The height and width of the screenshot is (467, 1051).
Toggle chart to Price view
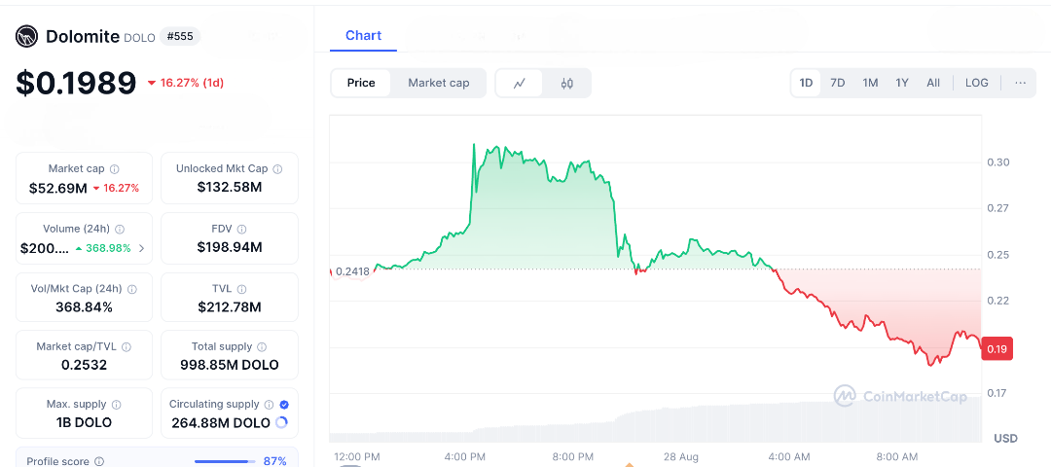pyautogui.click(x=361, y=83)
